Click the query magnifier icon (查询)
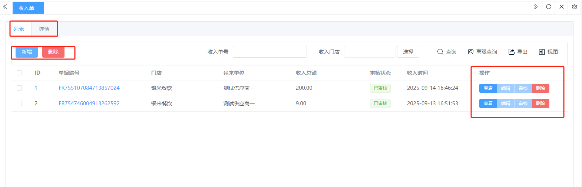 click(x=440, y=52)
